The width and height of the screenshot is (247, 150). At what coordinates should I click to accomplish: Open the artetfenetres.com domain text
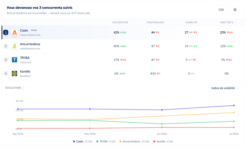tap(30, 49)
